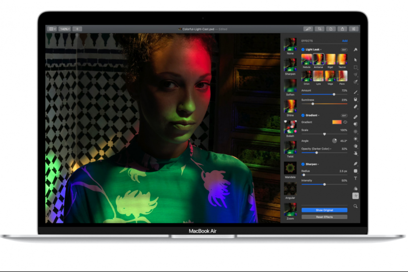Choose the Paint brush tool
This screenshot has height=272, width=408.
click(355, 92)
